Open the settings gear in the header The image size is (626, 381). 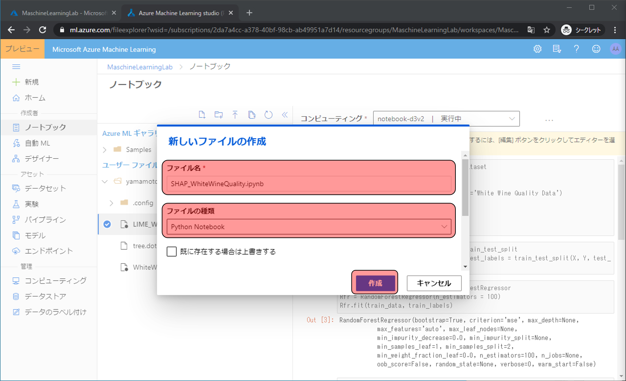coord(537,49)
